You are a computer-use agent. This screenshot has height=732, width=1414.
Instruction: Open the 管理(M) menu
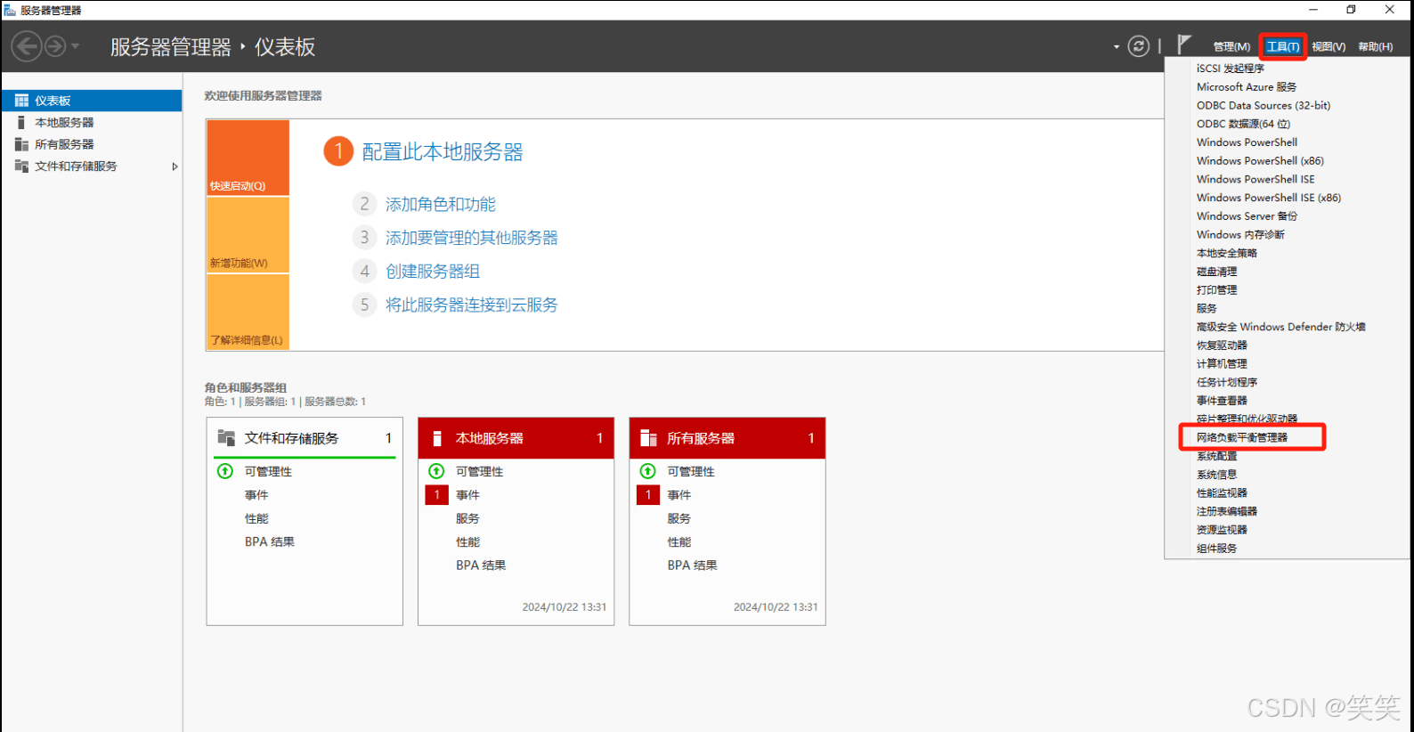coord(1231,47)
